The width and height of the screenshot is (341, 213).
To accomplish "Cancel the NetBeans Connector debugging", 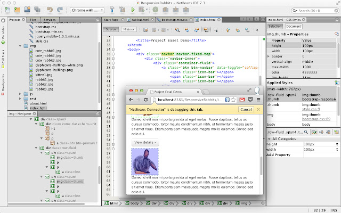I will tap(246, 110).
